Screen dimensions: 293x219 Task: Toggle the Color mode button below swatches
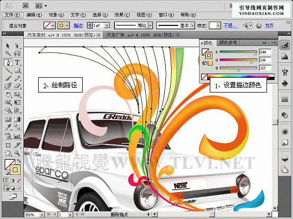pos(6,180)
